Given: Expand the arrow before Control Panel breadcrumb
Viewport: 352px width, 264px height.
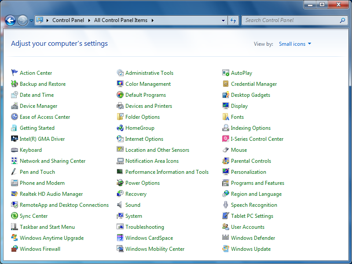Looking at the screenshot, I should click(x=48, y=20).
